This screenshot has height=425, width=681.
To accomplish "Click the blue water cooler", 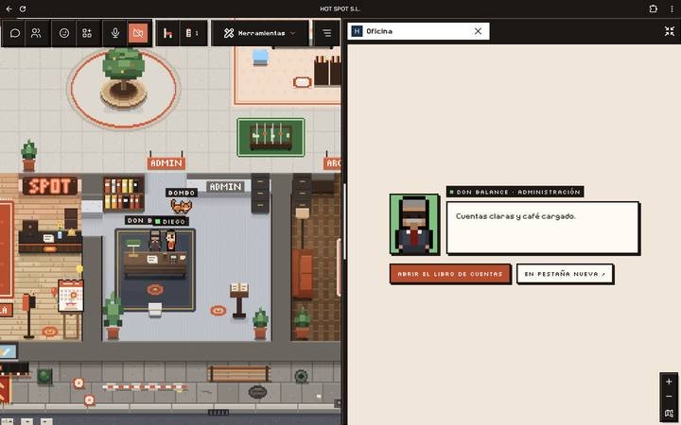I will click(x=261, y=57).
